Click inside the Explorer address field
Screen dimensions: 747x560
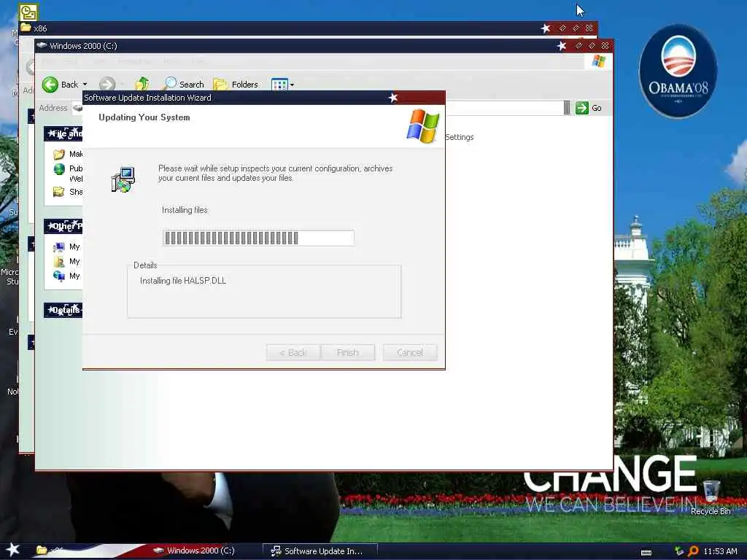pyautogui.click(x=504, y=108)
